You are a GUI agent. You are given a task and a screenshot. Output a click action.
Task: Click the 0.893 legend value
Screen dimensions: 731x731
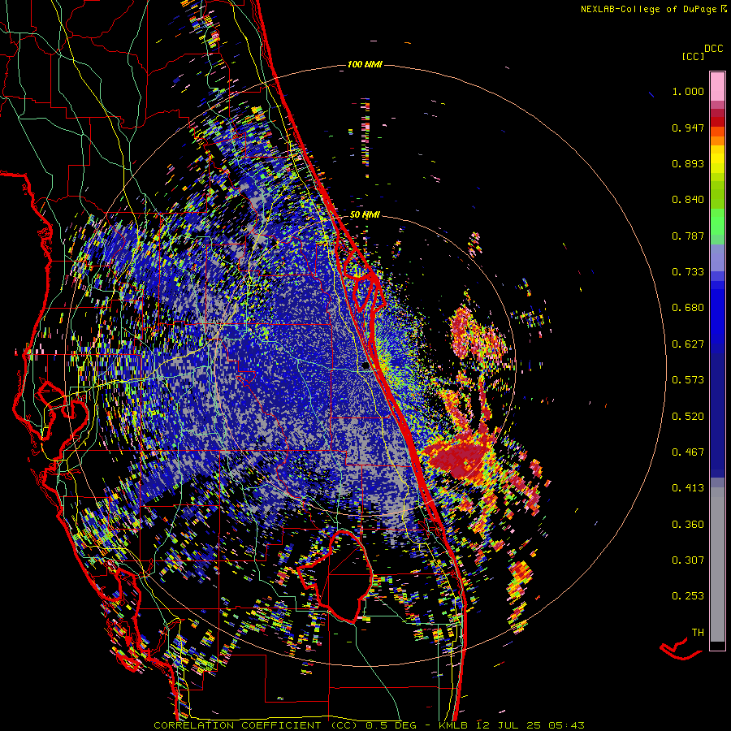click(x=688, y=163)
